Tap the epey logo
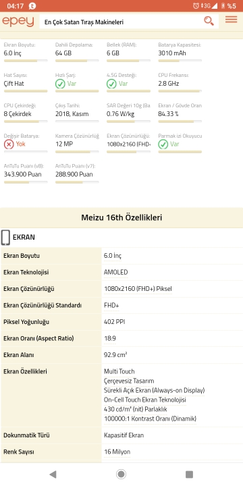Viewport: 243px width, 486px height. click(18, 22)
